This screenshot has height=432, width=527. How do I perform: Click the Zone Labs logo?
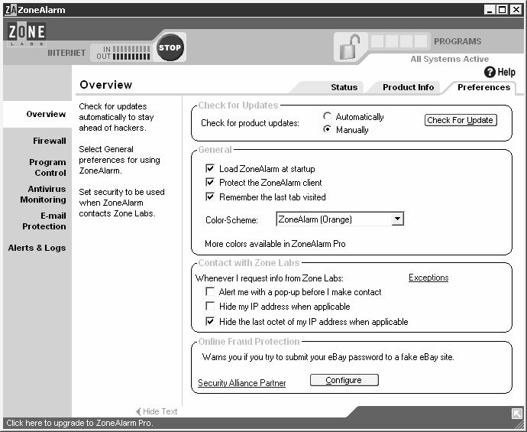(27, 34)
